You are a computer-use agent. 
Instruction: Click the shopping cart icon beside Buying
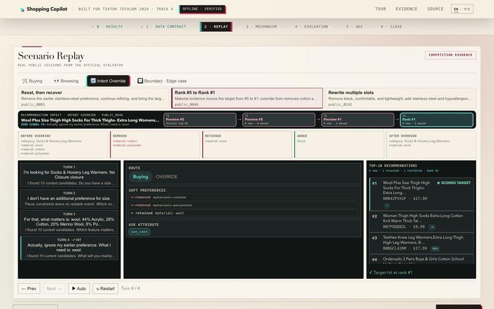click(25, 81)
